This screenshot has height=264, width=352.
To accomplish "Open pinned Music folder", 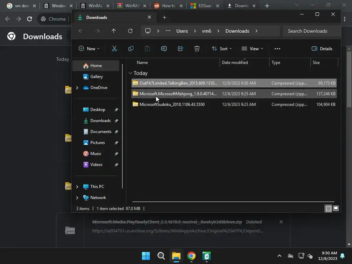I will tap(96, 154).
